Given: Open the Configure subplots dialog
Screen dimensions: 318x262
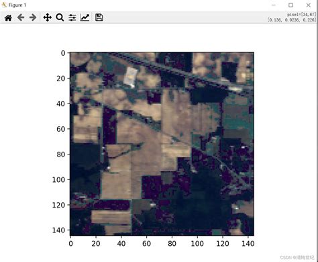Looking at the screenshot, I should click(x=72, y=17).
